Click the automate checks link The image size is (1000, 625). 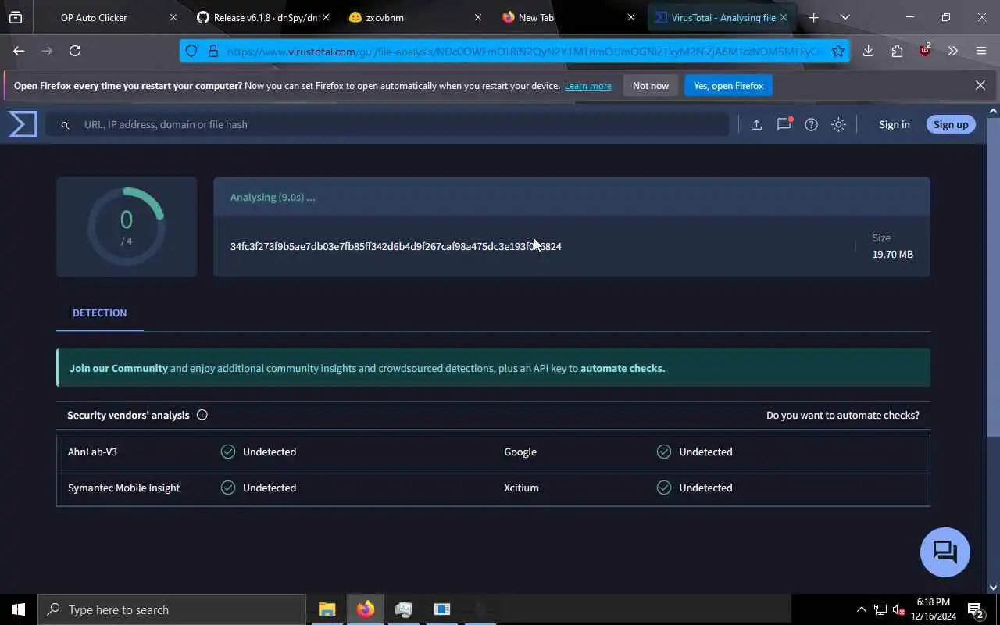pyautogui.click(x=623, y=368)
